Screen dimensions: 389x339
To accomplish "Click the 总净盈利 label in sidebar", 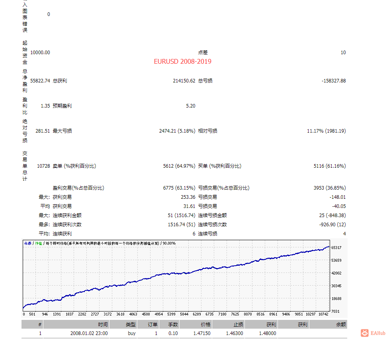I will pyautogui.click(x=24, y=81).
